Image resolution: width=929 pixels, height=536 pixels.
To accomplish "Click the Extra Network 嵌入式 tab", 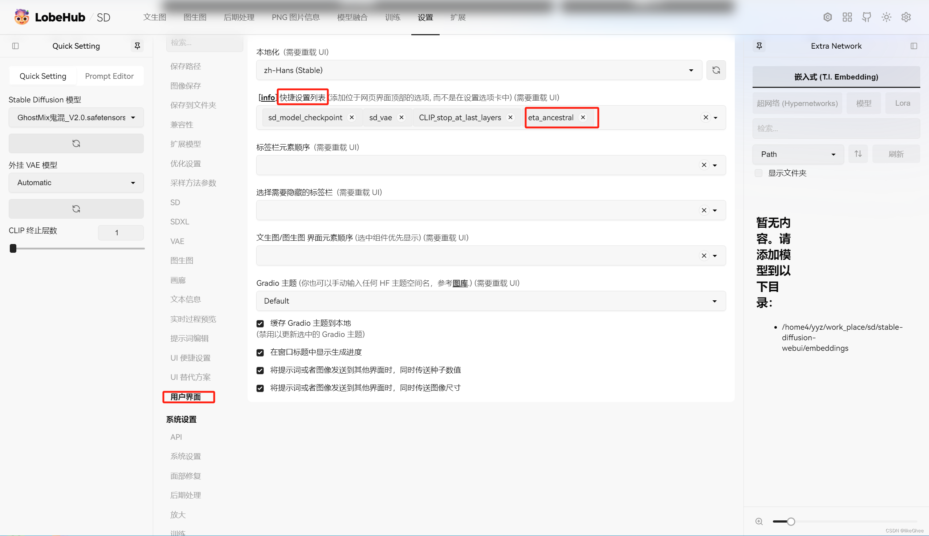I will [x=836, y=77].
